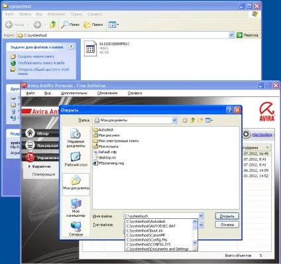Click Publish folder to the web link
Image resolution: width=281 pixels, height=264 pixels.
[41, 63]
